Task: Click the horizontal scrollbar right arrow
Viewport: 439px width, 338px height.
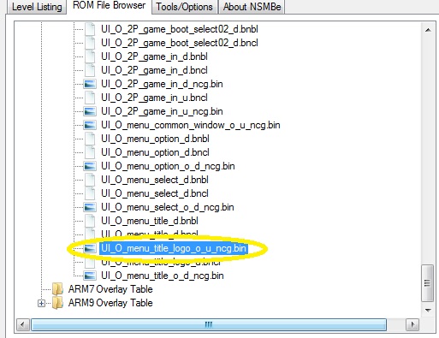Action: pyautogui.click(x=412, y=324)
